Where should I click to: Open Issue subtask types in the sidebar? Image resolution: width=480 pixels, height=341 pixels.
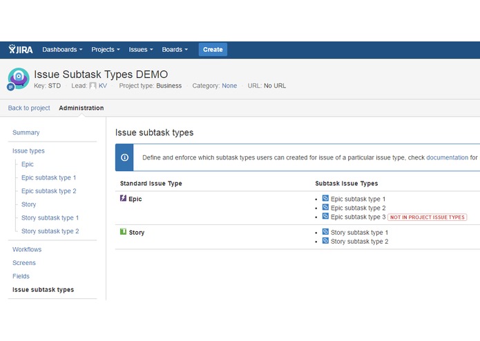pos(43,290)
